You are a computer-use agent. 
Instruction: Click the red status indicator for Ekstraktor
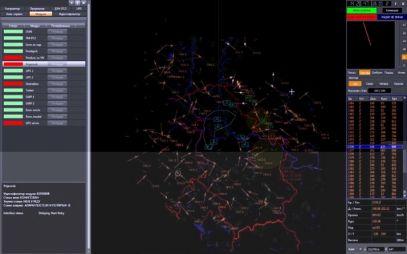14,84
